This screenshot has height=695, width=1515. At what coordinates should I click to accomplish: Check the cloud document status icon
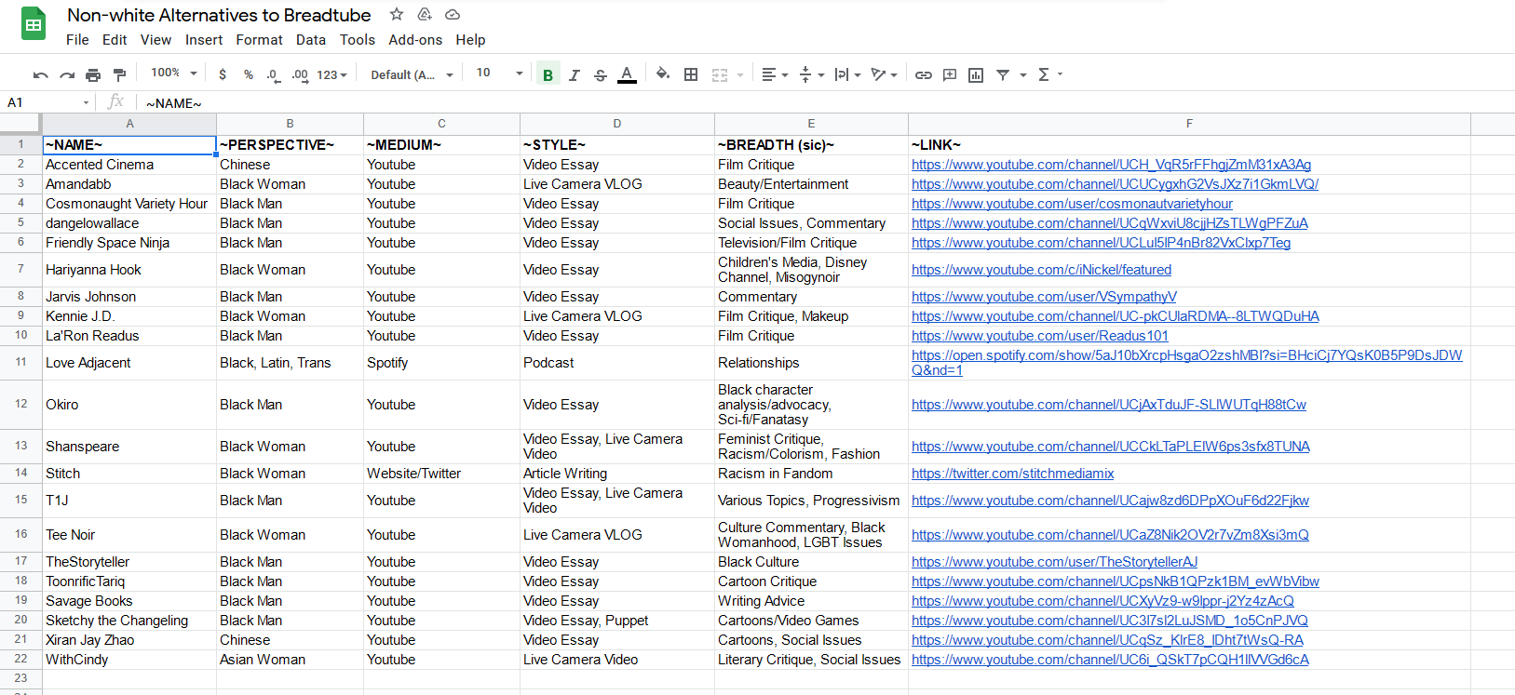point(453,14)
